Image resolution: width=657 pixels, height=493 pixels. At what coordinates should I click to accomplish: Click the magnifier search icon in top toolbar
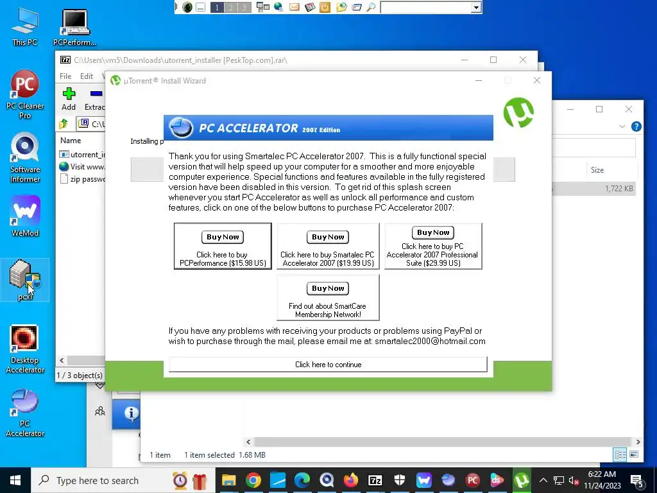(x=371, y=7)
